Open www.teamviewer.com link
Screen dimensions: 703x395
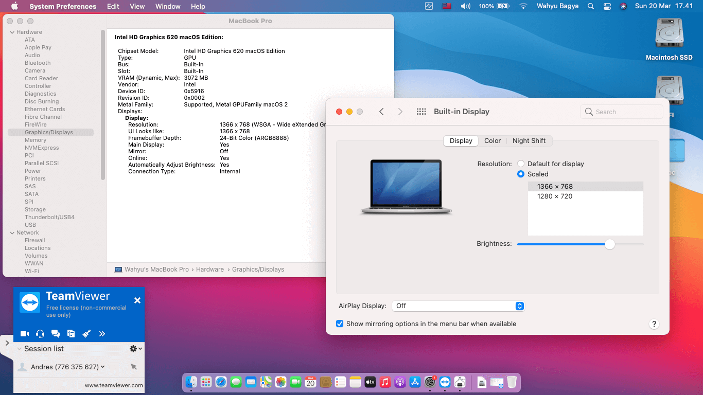pos(114,385)
